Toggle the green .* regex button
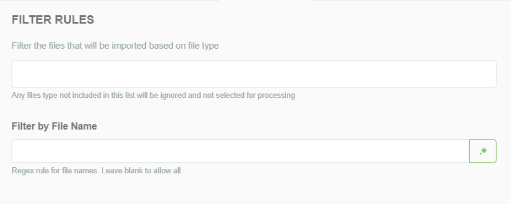 pyautogui.click(x=483, y=151)
